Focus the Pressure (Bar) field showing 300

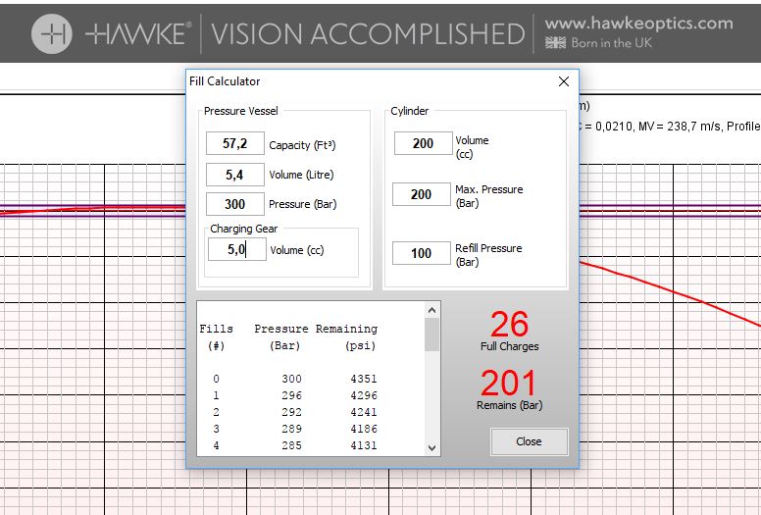click(234, 204)
